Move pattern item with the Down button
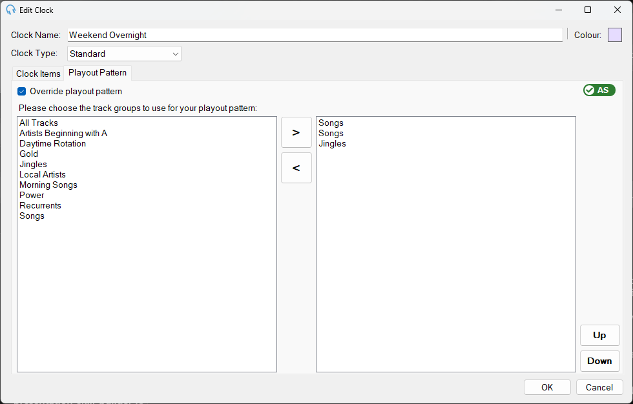 coord(599,361)
